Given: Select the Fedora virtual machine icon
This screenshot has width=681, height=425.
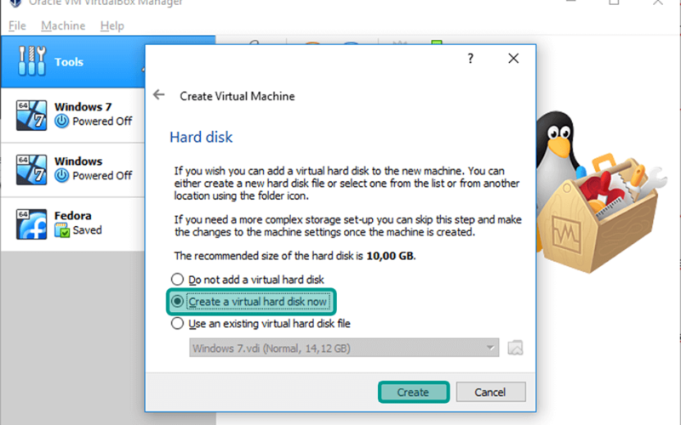Looking at the screenshot, I should tap(31, 224).
